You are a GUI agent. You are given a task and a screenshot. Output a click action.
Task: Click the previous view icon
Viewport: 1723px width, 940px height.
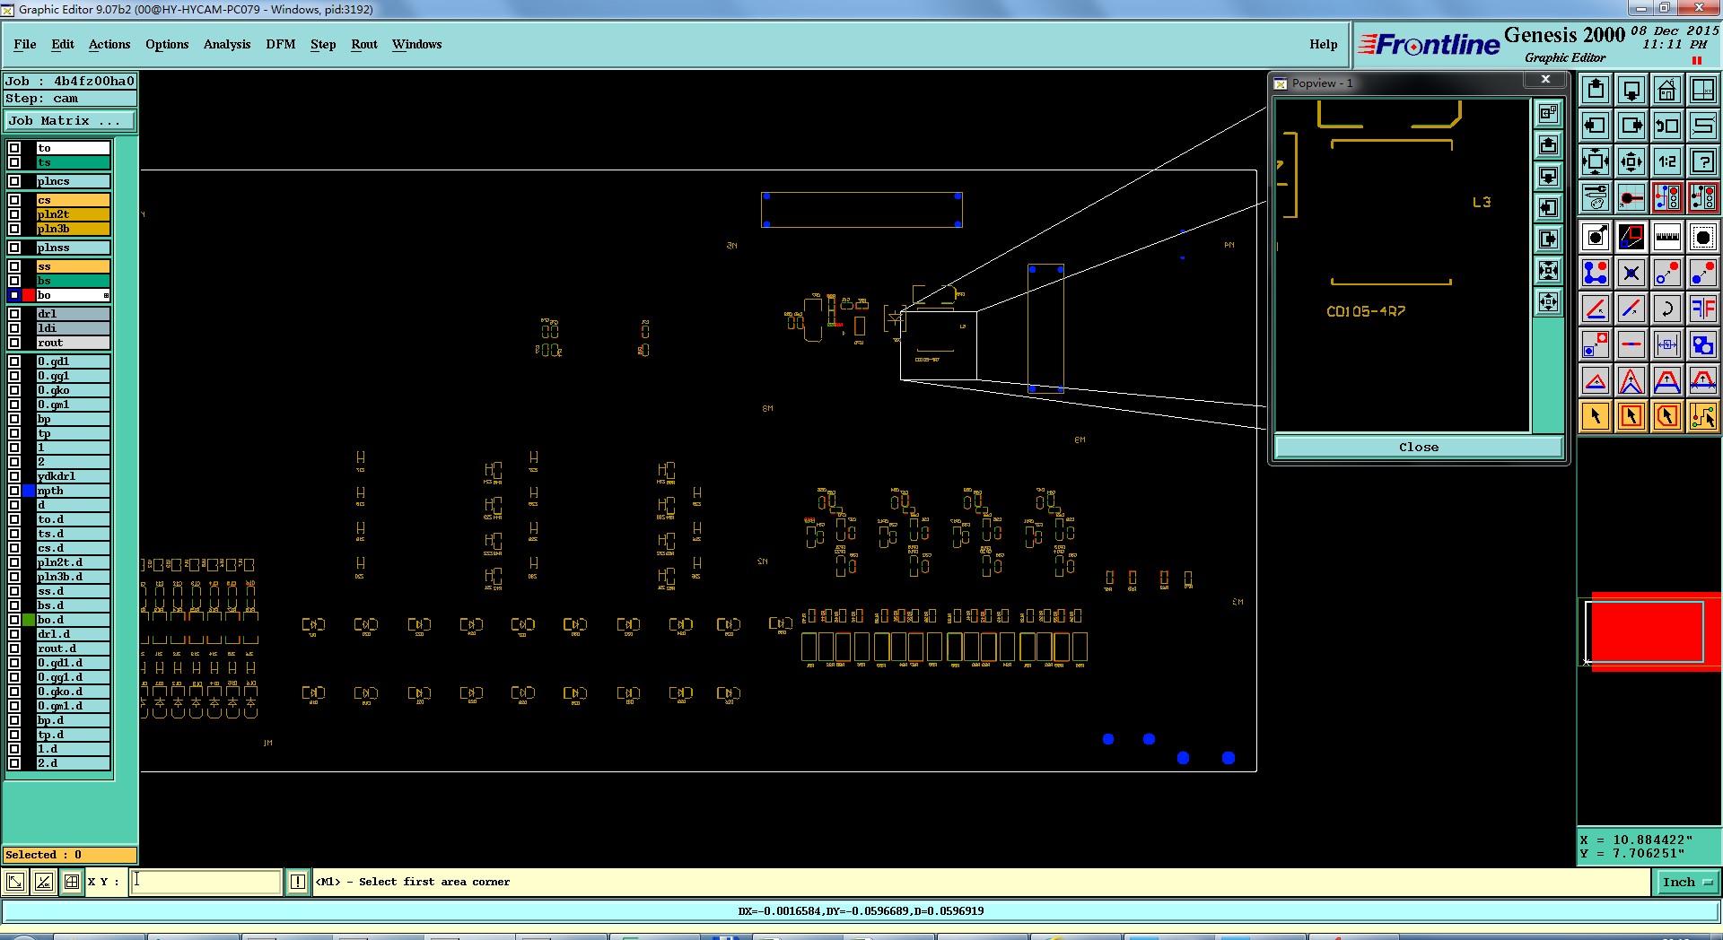click(x=1666, y=126)
